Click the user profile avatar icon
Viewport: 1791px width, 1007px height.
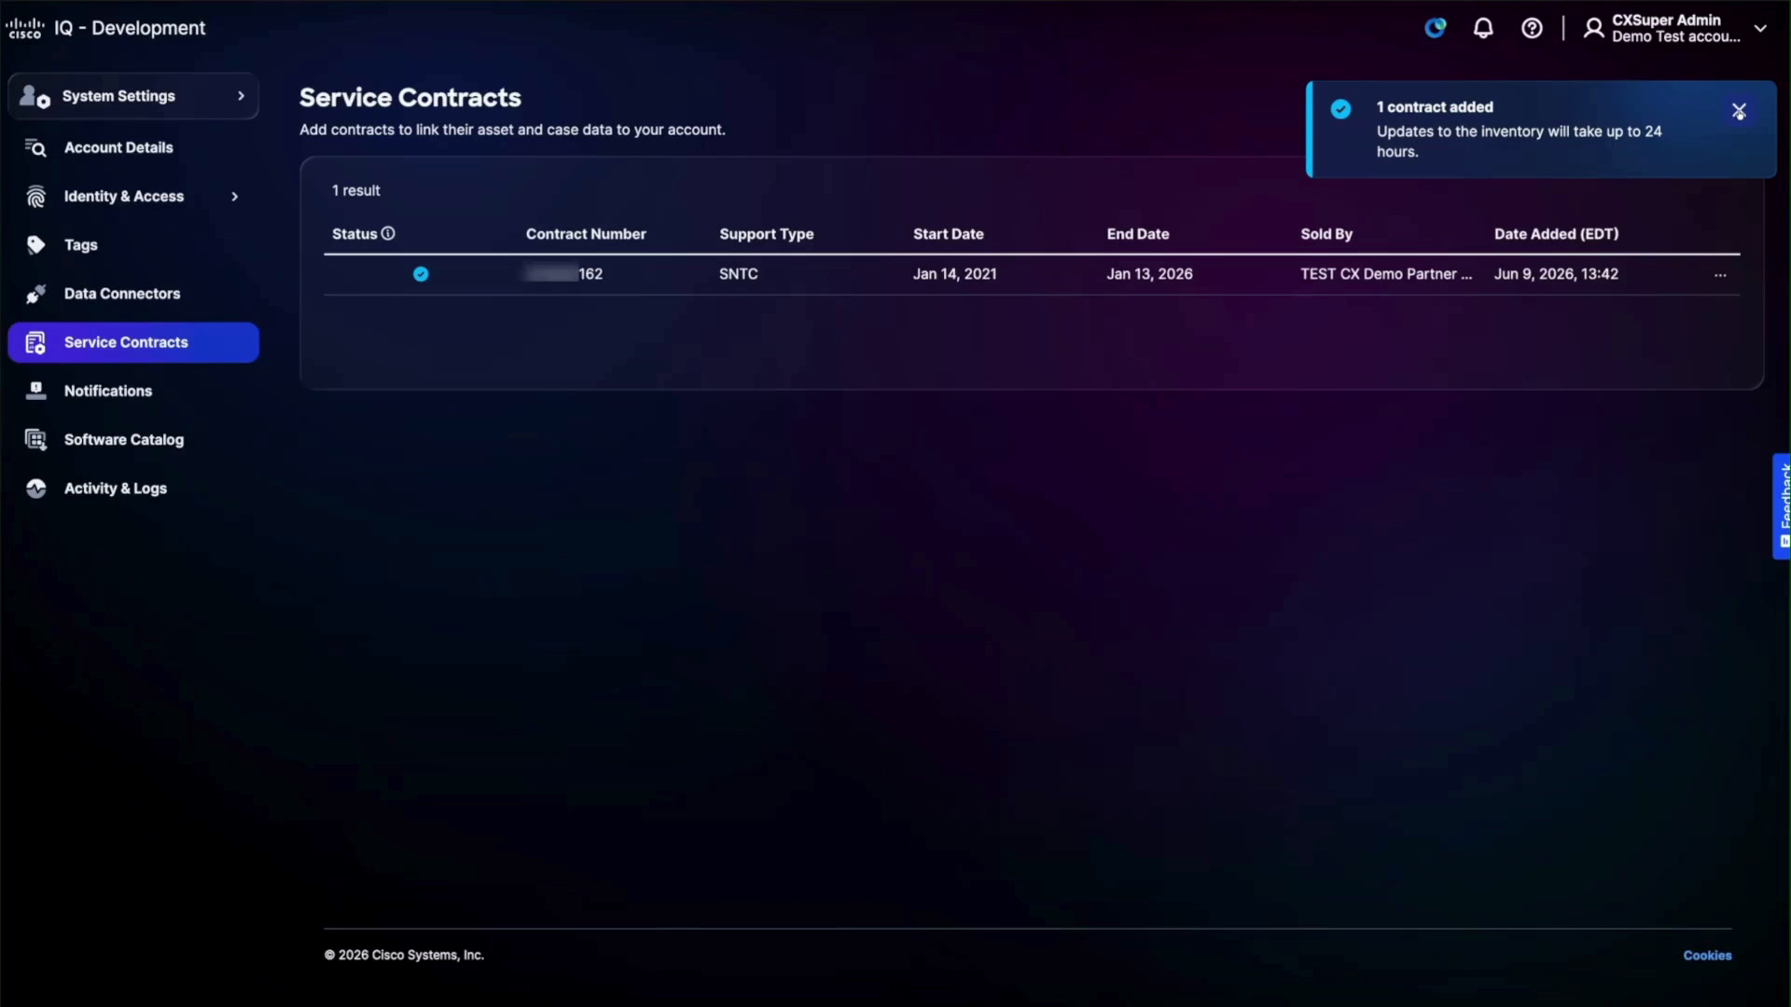[x=1593, y=28]
